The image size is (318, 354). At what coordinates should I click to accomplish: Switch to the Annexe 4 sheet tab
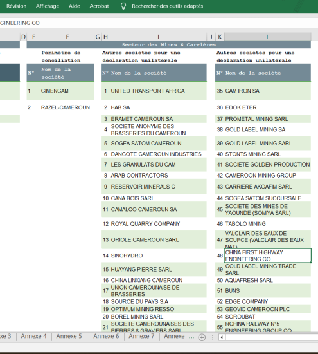33,336
